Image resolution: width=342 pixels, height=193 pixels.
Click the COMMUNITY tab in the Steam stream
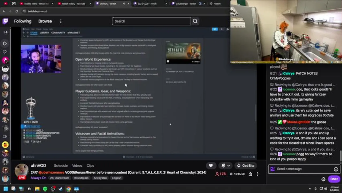58,33
